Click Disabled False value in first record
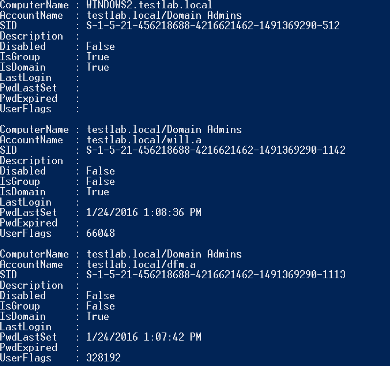The image size is (390, 366). click(x=101, y=47)
